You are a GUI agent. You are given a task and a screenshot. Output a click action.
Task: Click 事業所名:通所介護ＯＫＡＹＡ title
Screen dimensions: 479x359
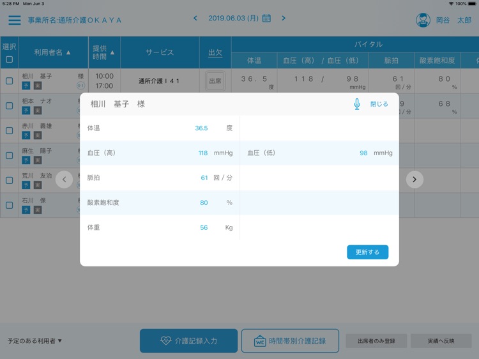75,20
